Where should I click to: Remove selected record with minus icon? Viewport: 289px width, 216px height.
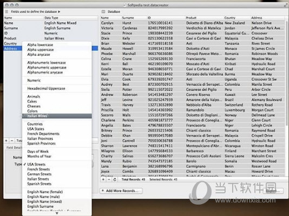[x=109, y=179]
